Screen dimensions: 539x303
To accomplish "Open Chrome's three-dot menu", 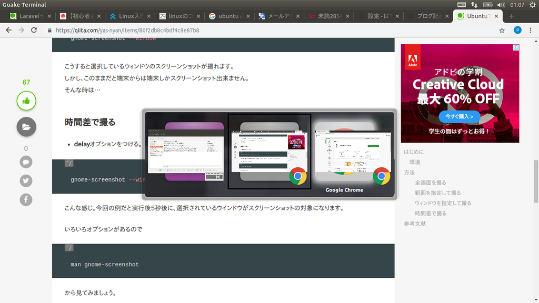I will click(x=531, y=30).
